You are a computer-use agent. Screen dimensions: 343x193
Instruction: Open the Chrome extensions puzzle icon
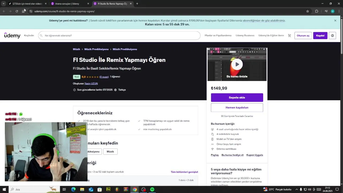pos(316,11)
